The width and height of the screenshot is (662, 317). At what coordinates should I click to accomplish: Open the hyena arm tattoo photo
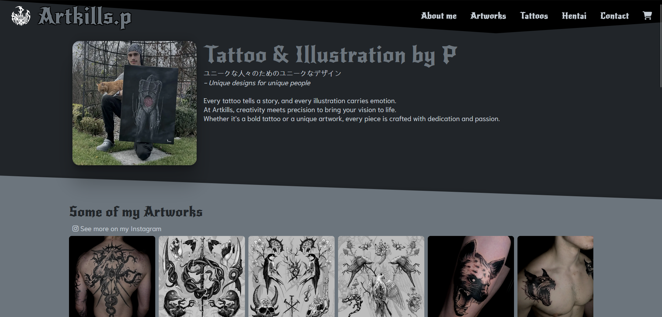(x=471, y=276)
